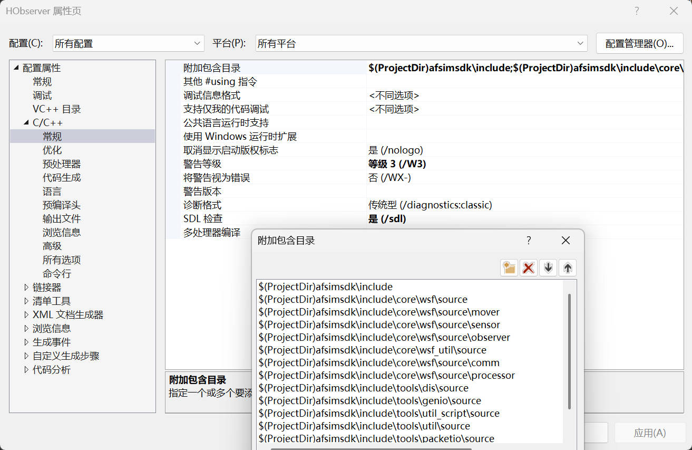Select the core\wsf\source\observer include path

coord(384,338)
